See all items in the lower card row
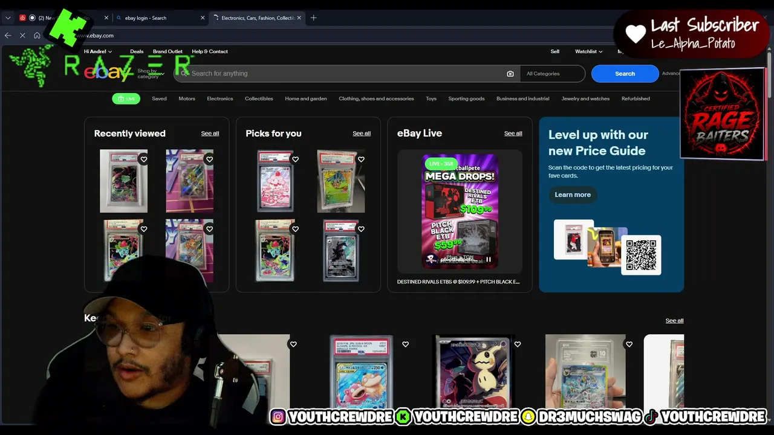This screenshot has height=435, width=774. (x=674, y=321)
